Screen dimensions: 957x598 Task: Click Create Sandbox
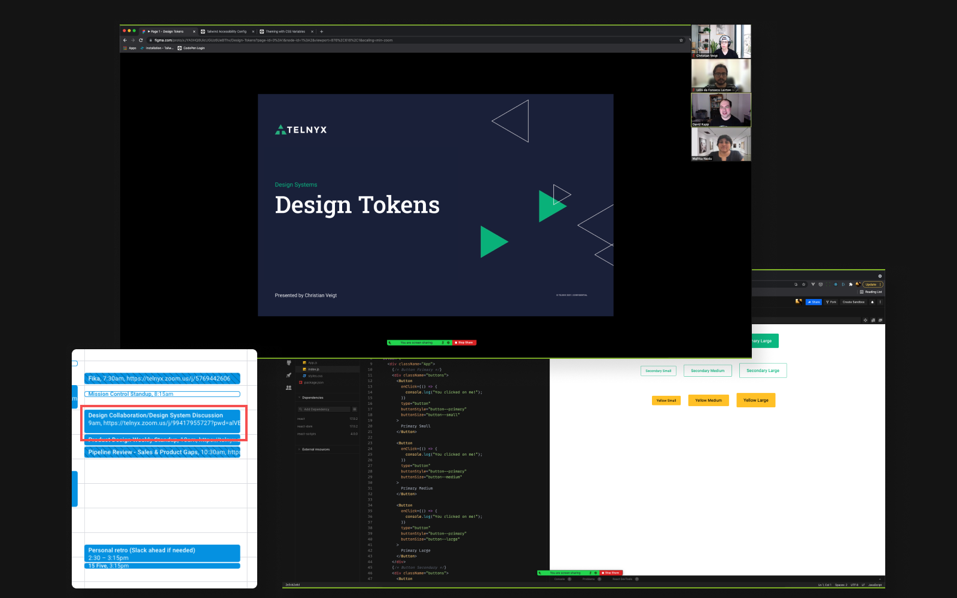(854, 302)
